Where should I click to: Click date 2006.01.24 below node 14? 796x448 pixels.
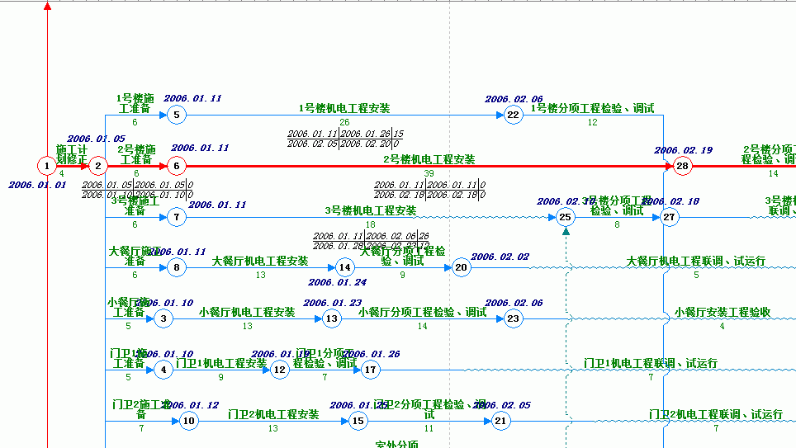(x=337, y=282)
